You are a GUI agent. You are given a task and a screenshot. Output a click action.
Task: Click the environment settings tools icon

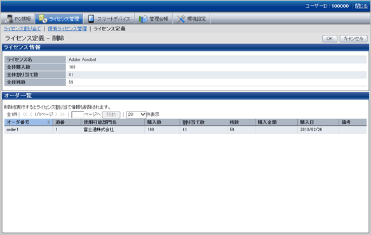point(181,19)
